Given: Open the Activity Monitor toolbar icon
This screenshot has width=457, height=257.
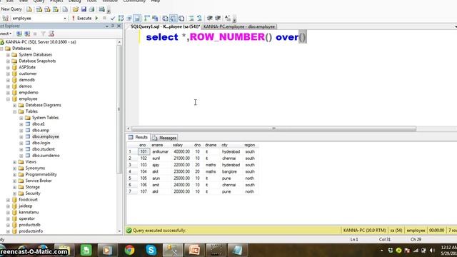Looking at the screenshot, I should pyautogui.click(x=101, y=9).
